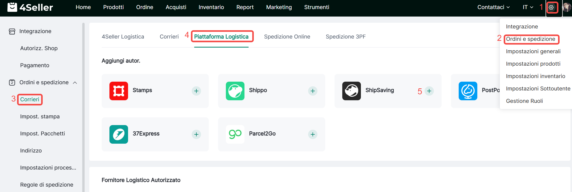The image size is (572, 192).
Task: Add 37Express via its plus icon
Action: click(x=196, y=134)
